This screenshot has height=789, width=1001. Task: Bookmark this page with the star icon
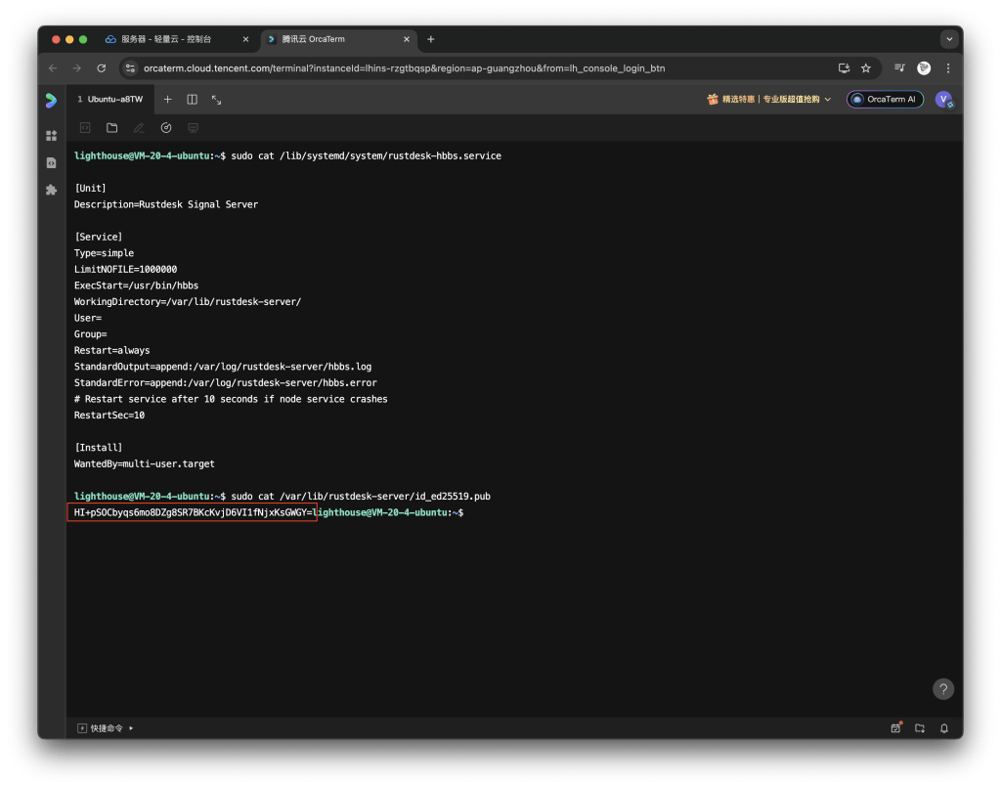(x=865, y=68)
